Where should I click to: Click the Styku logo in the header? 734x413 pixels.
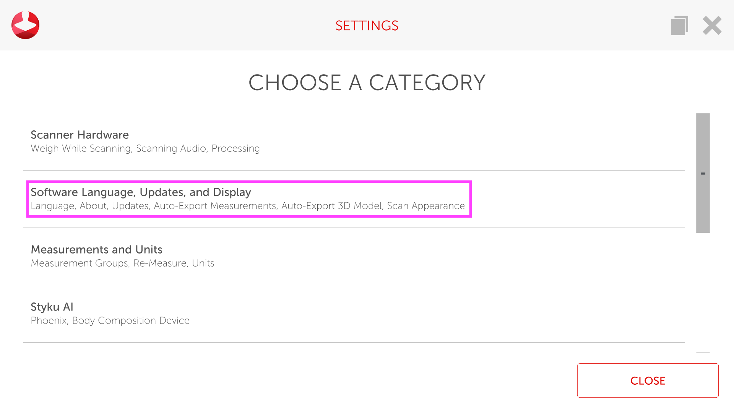coord(25,25)
